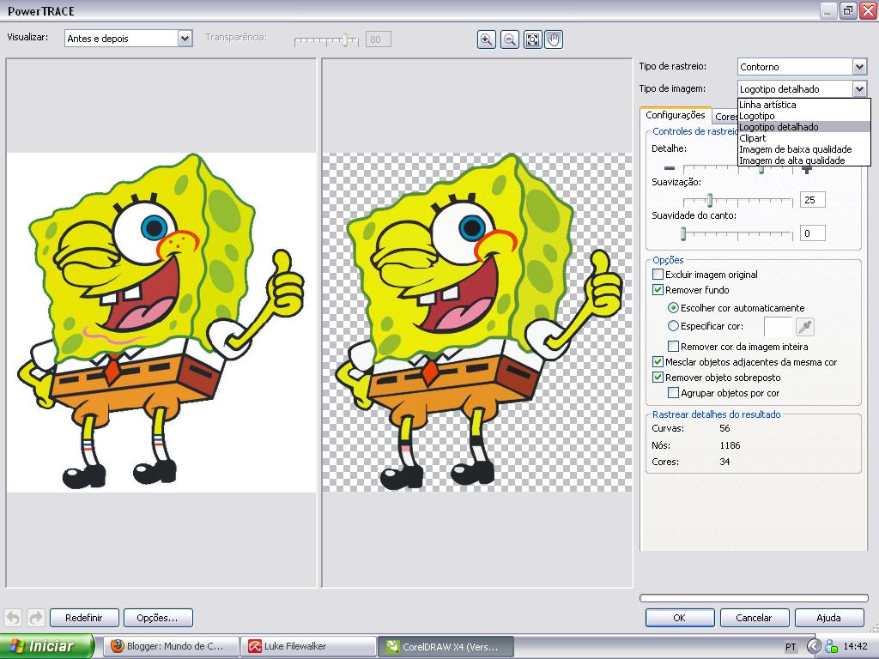Click the Suavidade do canto slider handle

click(x=683, y=233)
